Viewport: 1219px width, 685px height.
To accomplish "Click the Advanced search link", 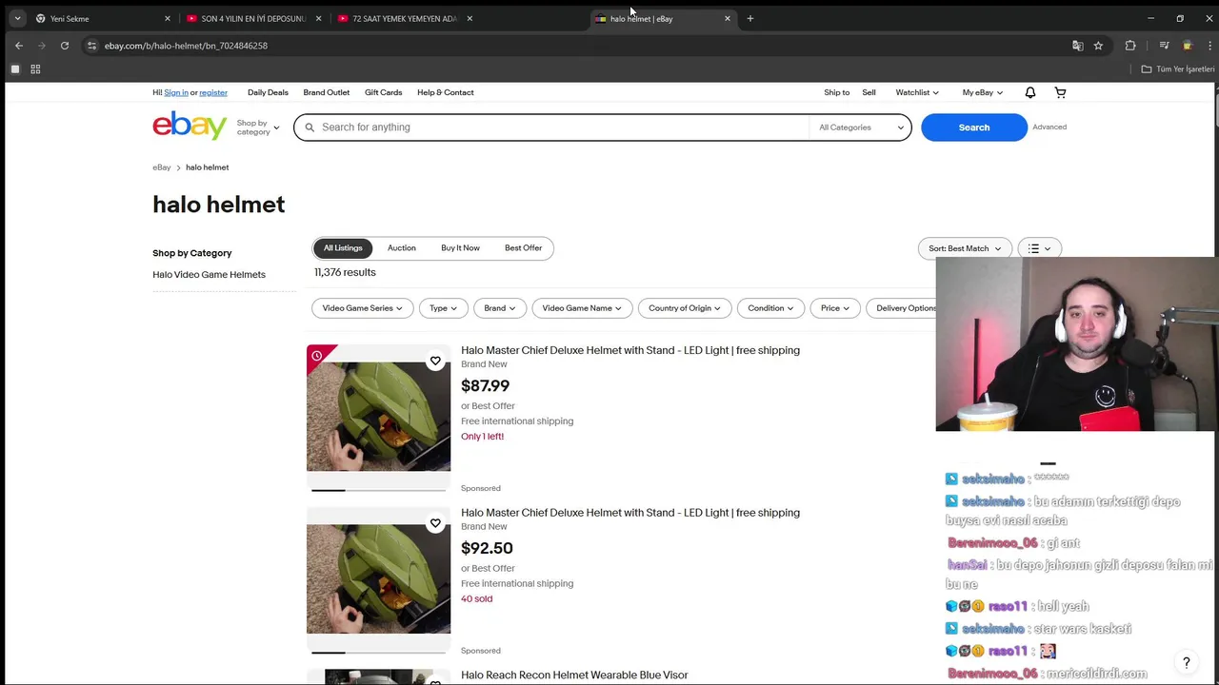I will (x=1049, y=127).
